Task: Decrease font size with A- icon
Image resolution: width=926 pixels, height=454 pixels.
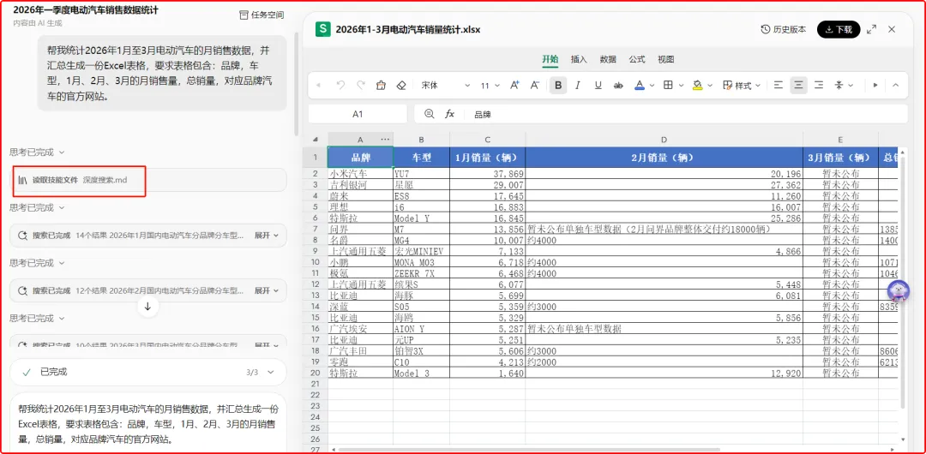Action: tap(535, 86)
